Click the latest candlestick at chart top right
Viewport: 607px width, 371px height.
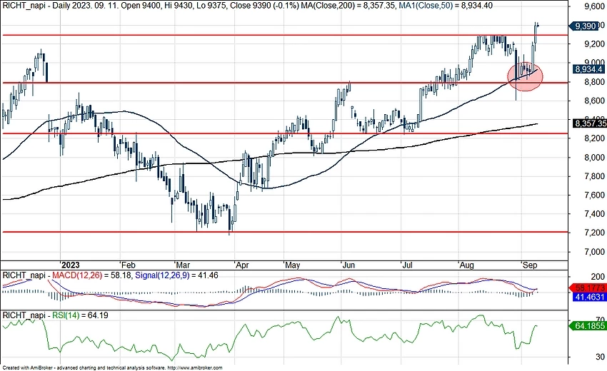click(x=538, y=26)
